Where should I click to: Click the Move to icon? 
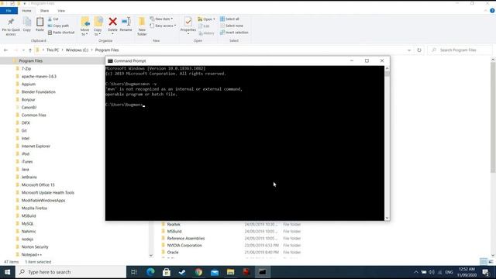(85, 22)
